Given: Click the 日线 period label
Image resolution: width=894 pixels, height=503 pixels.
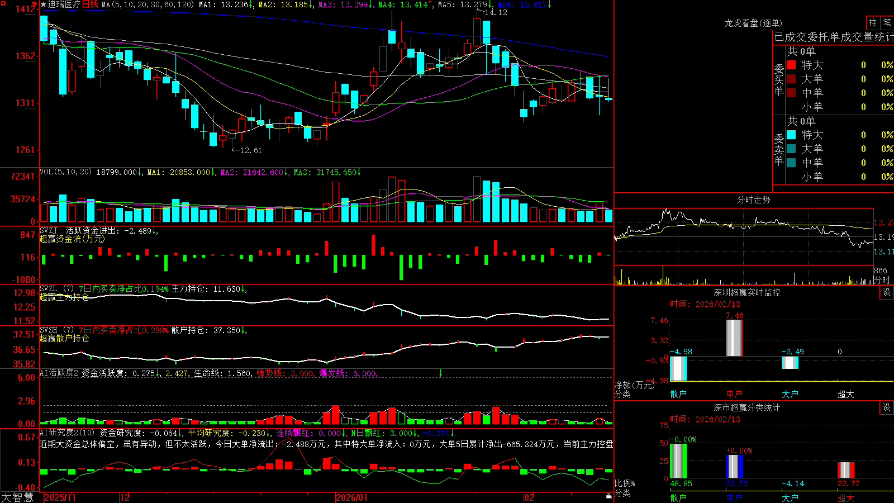Looking at the screenshot, I should click(90, 4).
